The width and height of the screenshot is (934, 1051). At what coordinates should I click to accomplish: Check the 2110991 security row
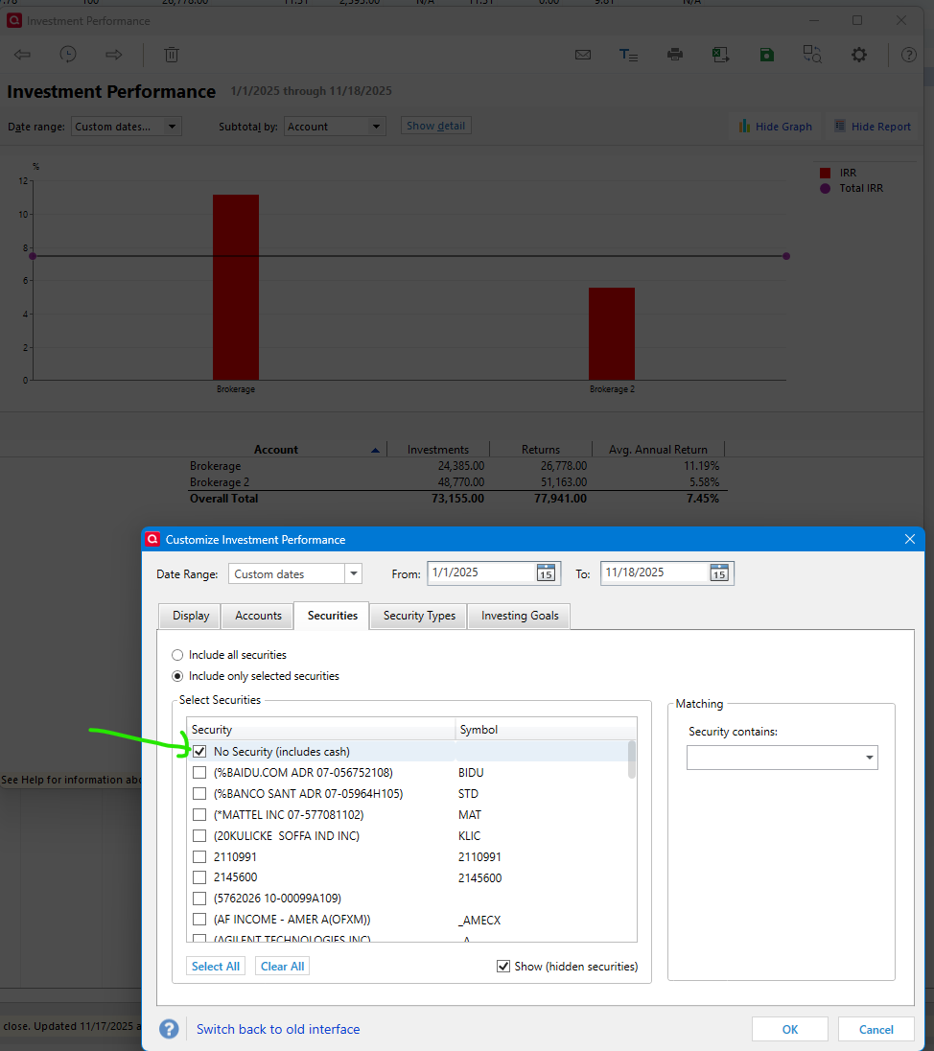[x=199, y=856]
